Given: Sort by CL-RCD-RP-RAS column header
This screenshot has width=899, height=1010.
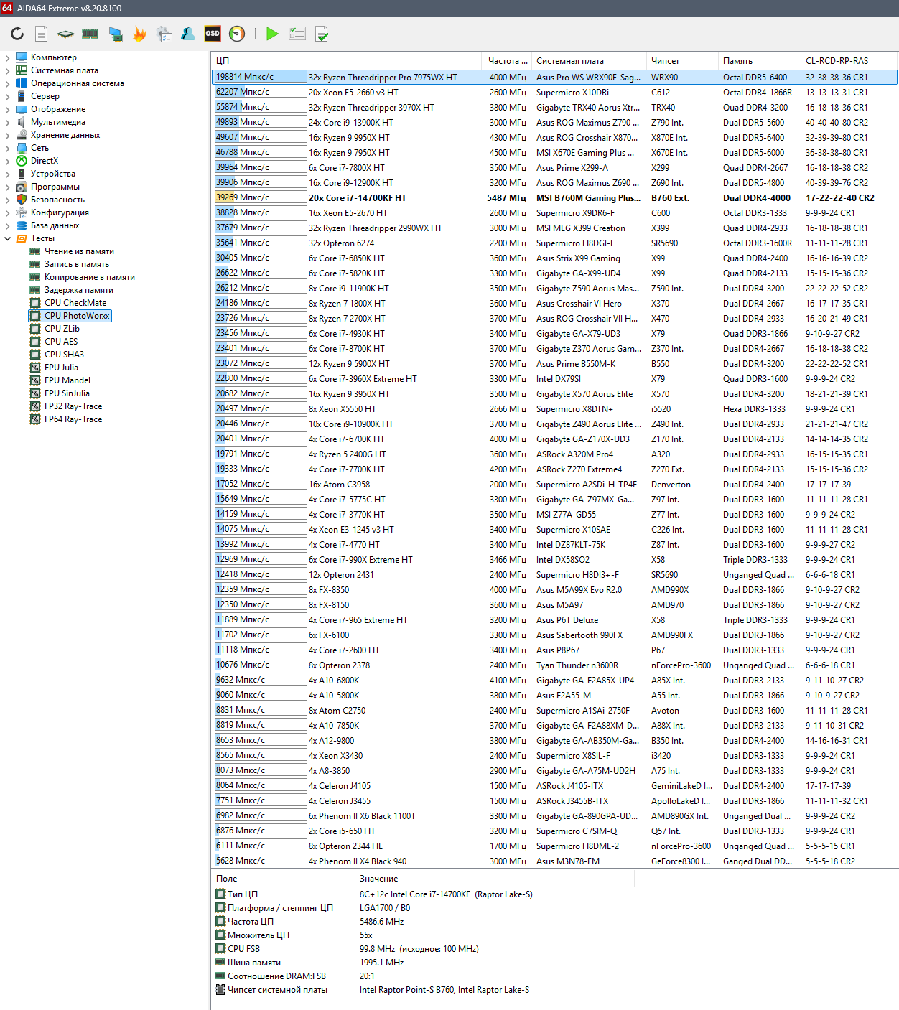Looking at the screenshot, I should (x=849, y=61).
